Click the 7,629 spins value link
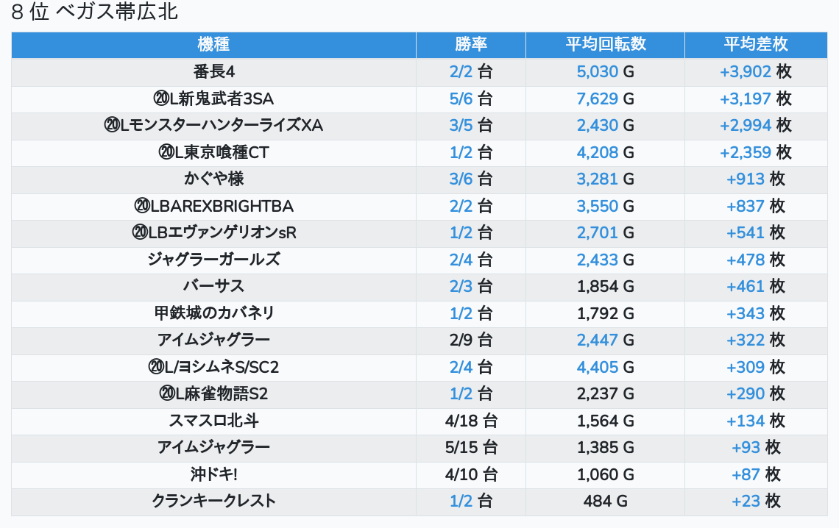Viewport: 839px width, 528px height. (597, 99)
